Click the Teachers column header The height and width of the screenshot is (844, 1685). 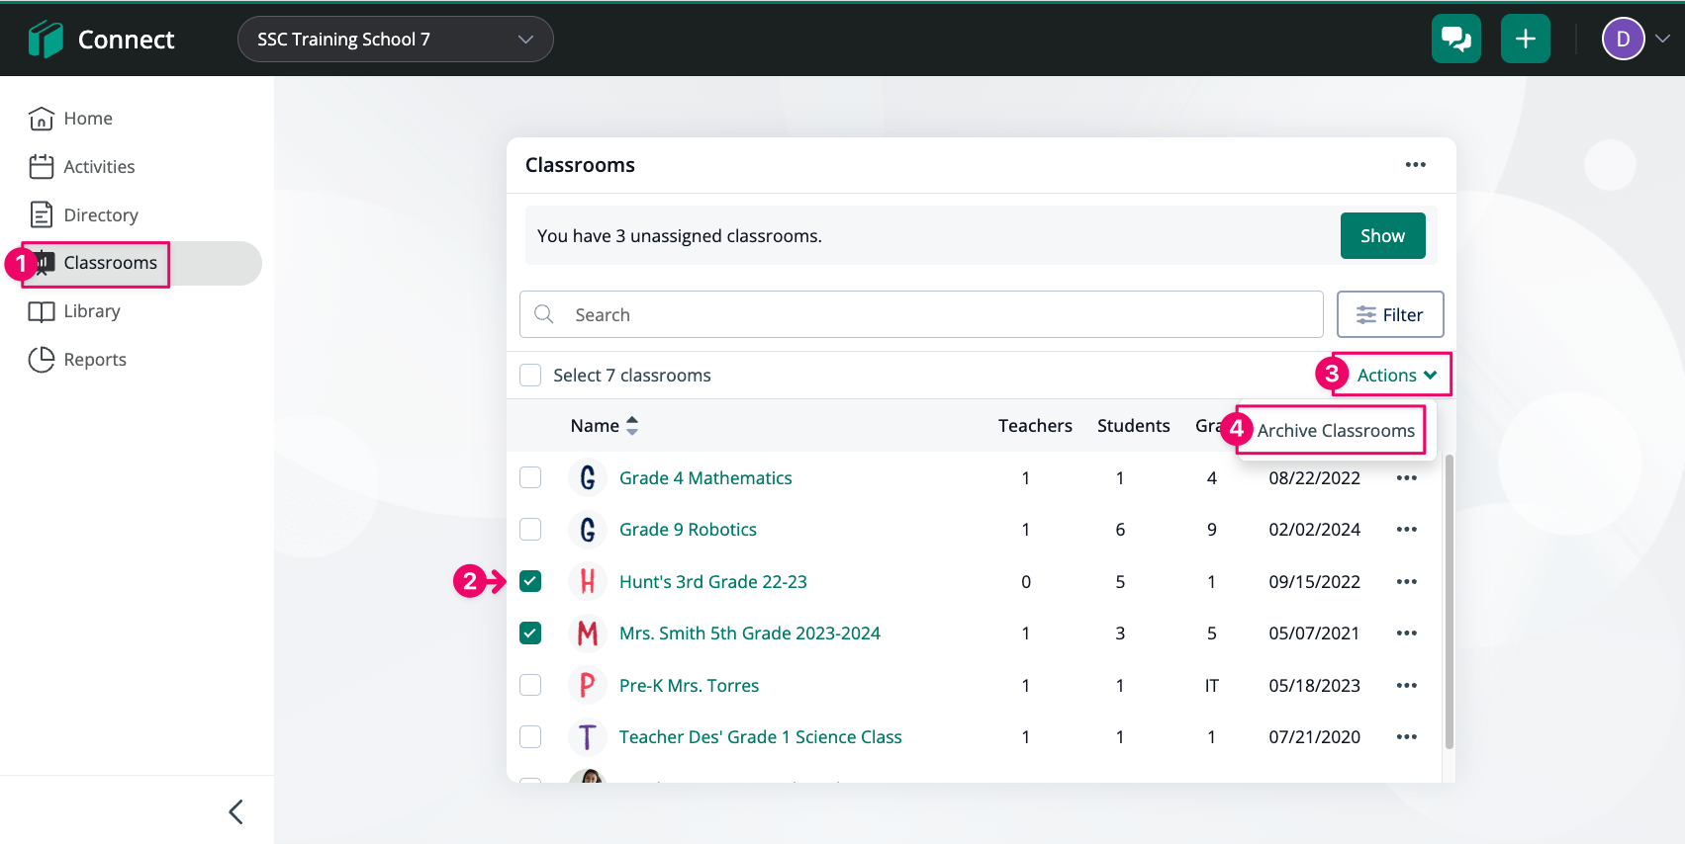[x=1035, y=426]
